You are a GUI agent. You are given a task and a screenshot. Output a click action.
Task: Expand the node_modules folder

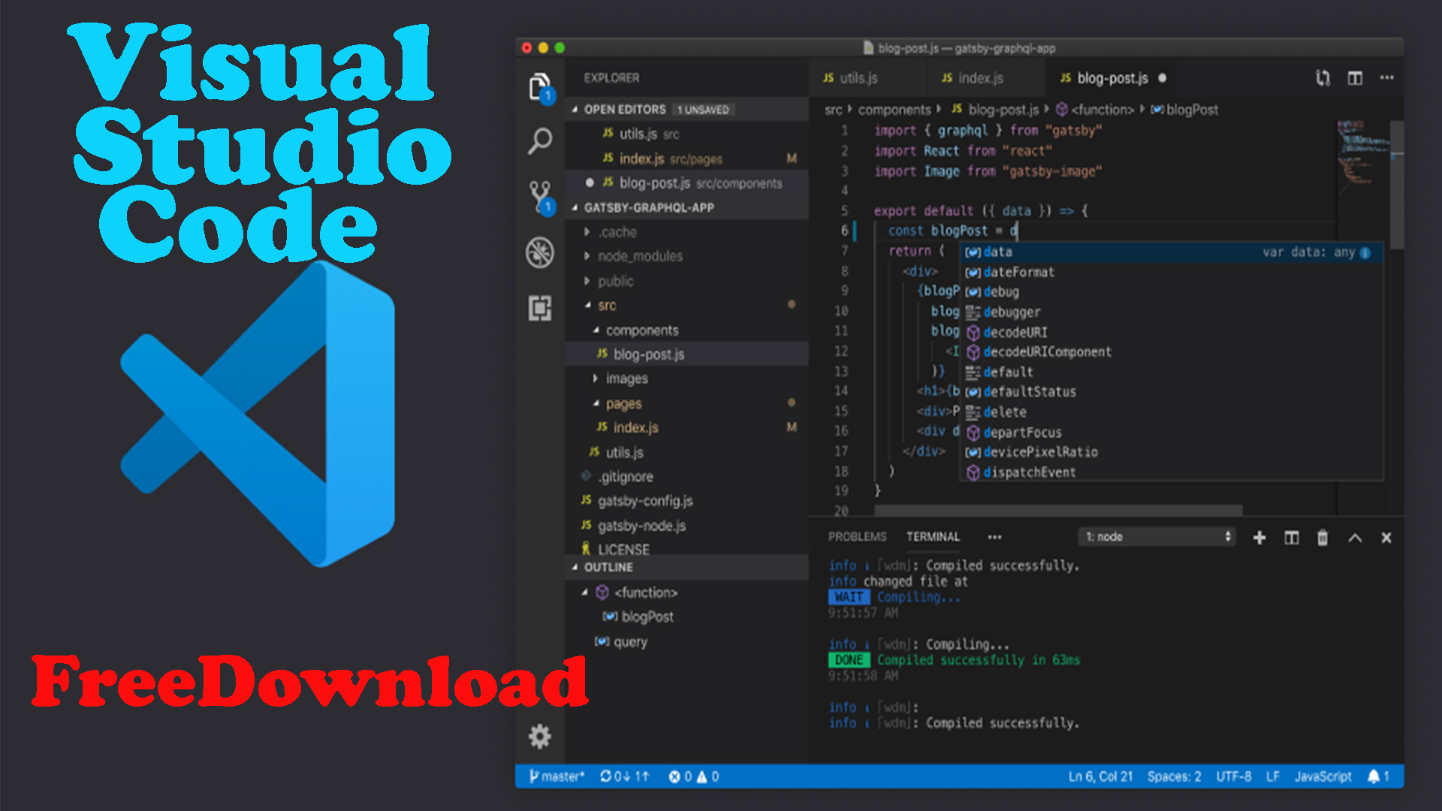coord(640,256)
